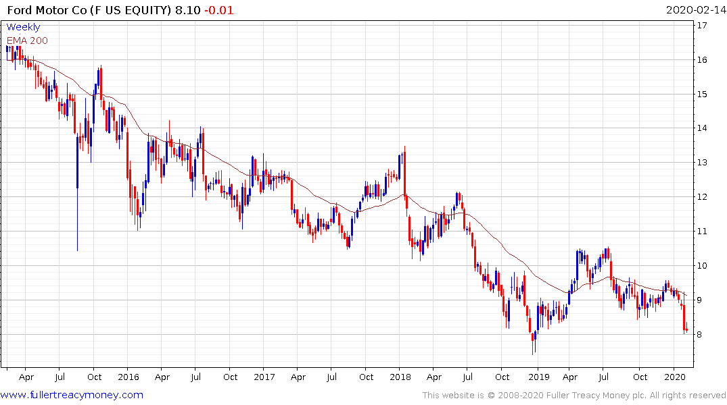
Task: Click the 15 price axis label
Action: pyautogui.click(x=702, y=94)
